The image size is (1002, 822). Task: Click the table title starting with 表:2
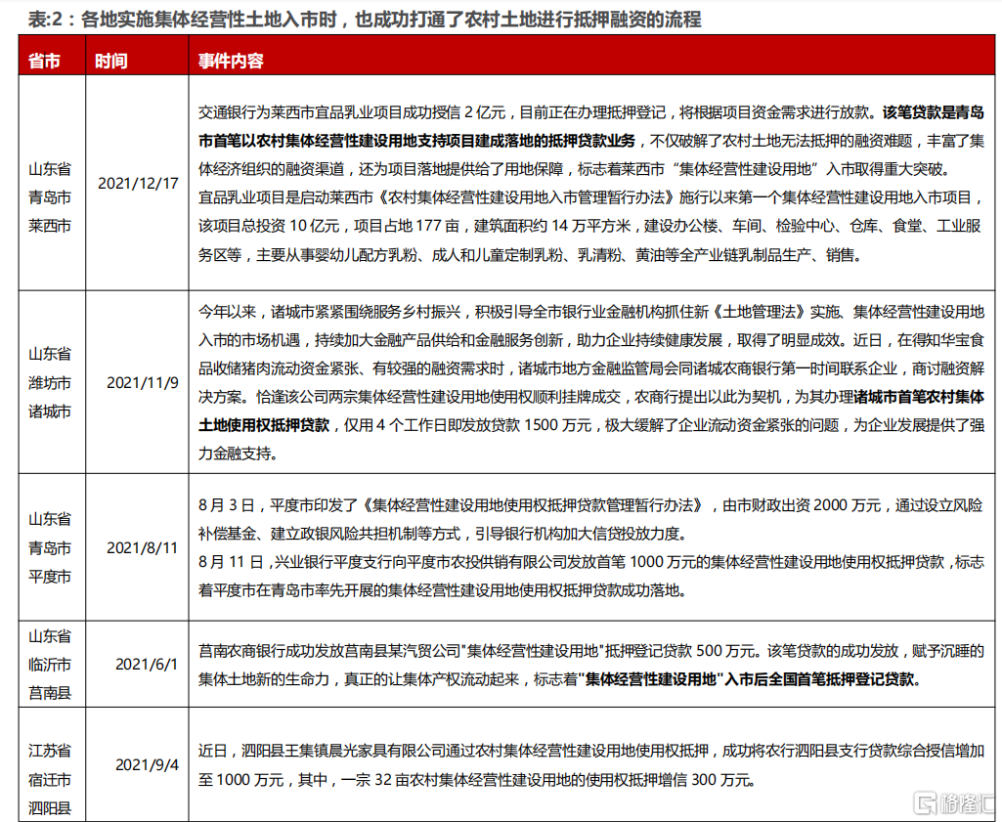tap(365, 20)
